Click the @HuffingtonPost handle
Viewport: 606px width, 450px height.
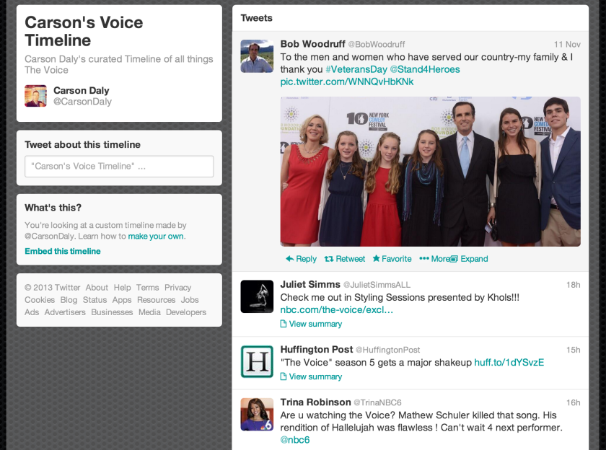pos(387,350)
